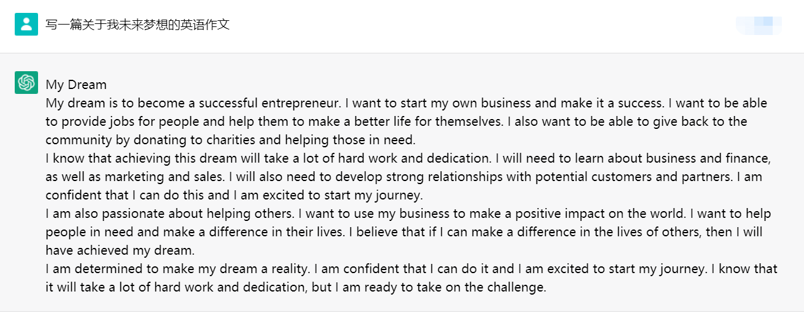Click the line starting "to provide jobs for people"
The image size is (804, 313).
(x=396, y=122)
